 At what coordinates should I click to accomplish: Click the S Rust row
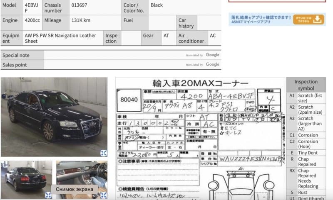306,193
